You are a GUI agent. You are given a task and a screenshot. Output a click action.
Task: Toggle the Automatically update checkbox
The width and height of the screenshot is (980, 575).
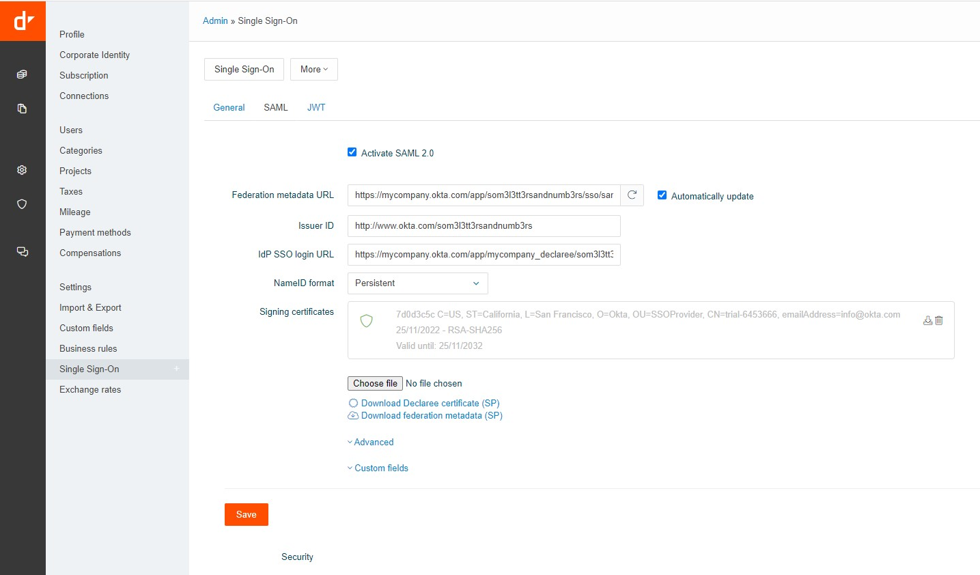click(662, 195)
